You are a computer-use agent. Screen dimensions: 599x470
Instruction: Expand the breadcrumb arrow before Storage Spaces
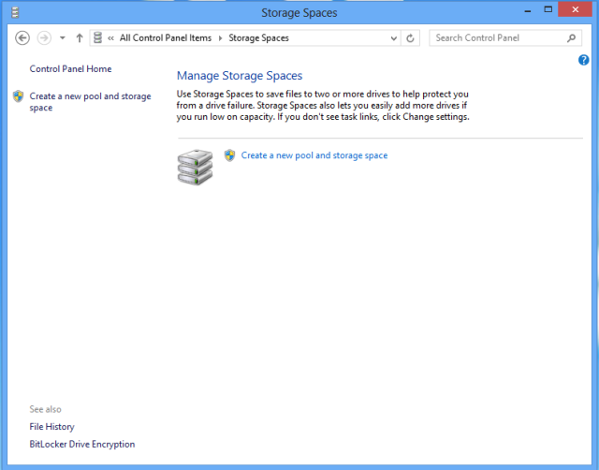(x=220, y=38)
